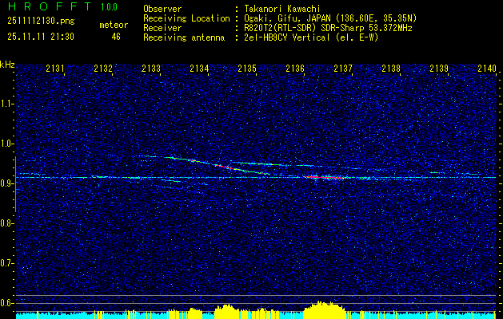Viewport: 503px width, 319px height.
Task: Click the Receiving antenna field label
Action: pyautogui.click(x=184, y=37)
